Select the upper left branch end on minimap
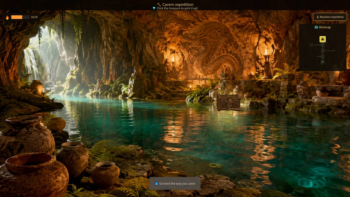 pos(311,45)
